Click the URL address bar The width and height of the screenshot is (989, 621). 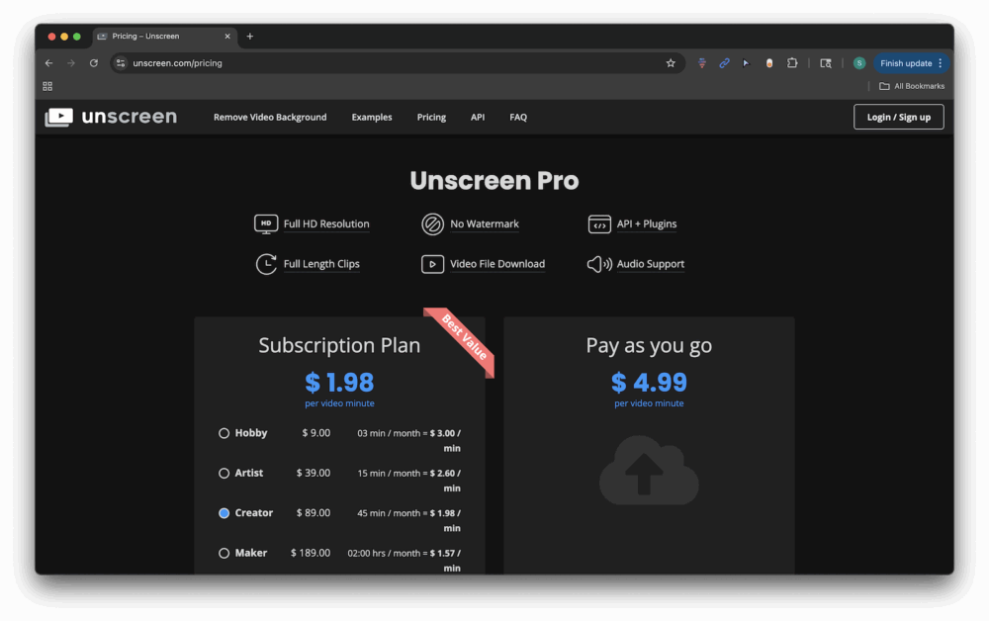(x=396, y=63)
